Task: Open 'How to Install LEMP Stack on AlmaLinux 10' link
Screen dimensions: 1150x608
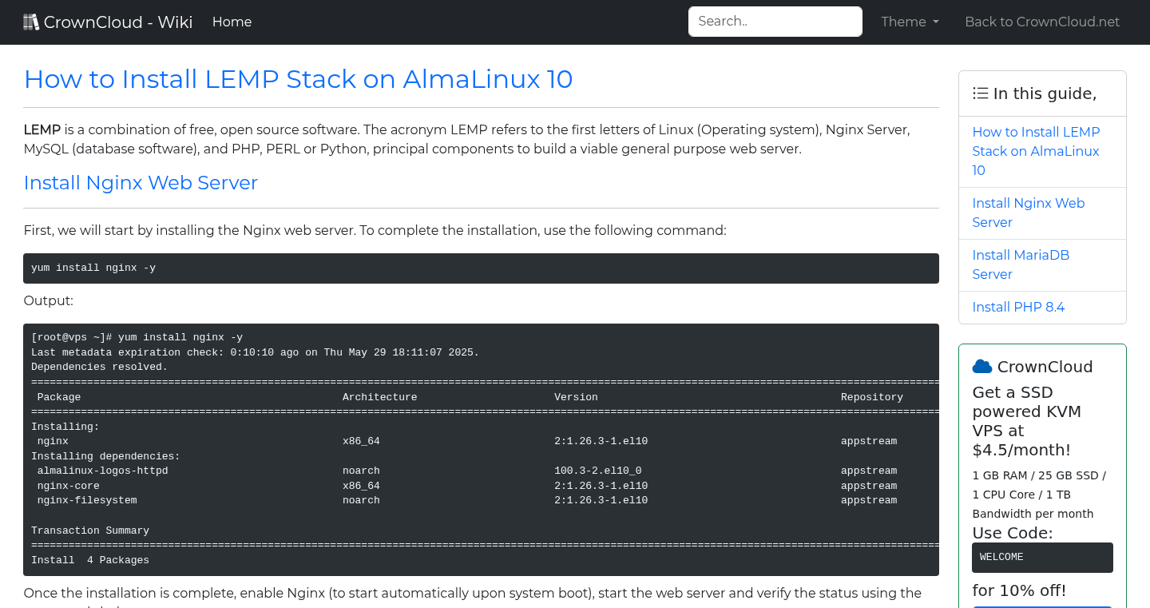Action: (x=1036, y=151)
